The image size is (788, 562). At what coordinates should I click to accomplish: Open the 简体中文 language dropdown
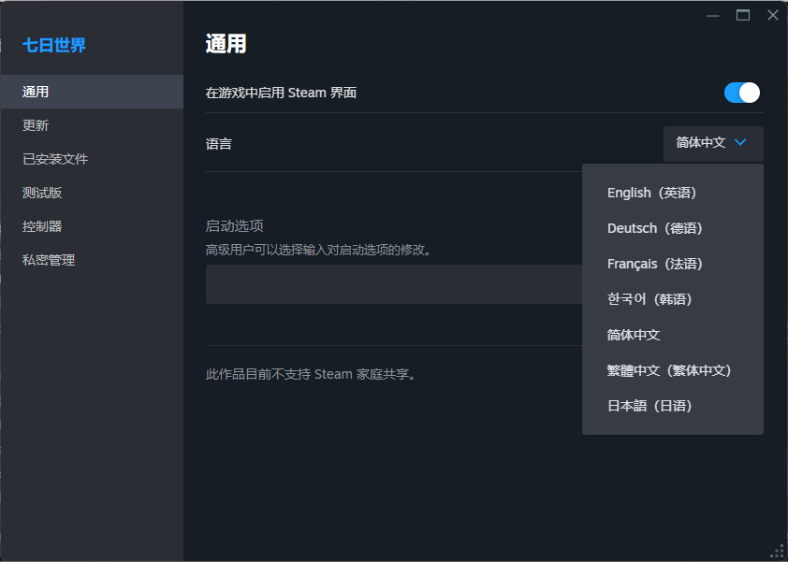click(x=713, y=144)
